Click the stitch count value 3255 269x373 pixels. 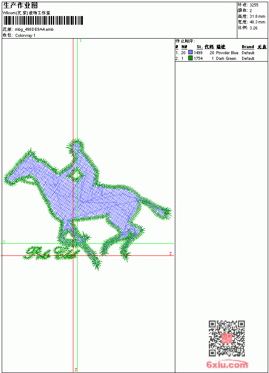pos(254,5)
